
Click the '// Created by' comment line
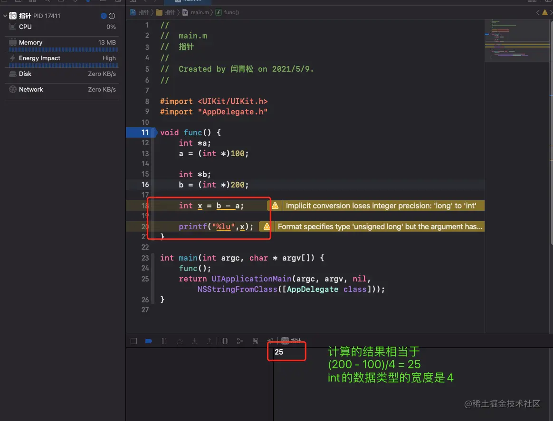(x=237, y=69)
